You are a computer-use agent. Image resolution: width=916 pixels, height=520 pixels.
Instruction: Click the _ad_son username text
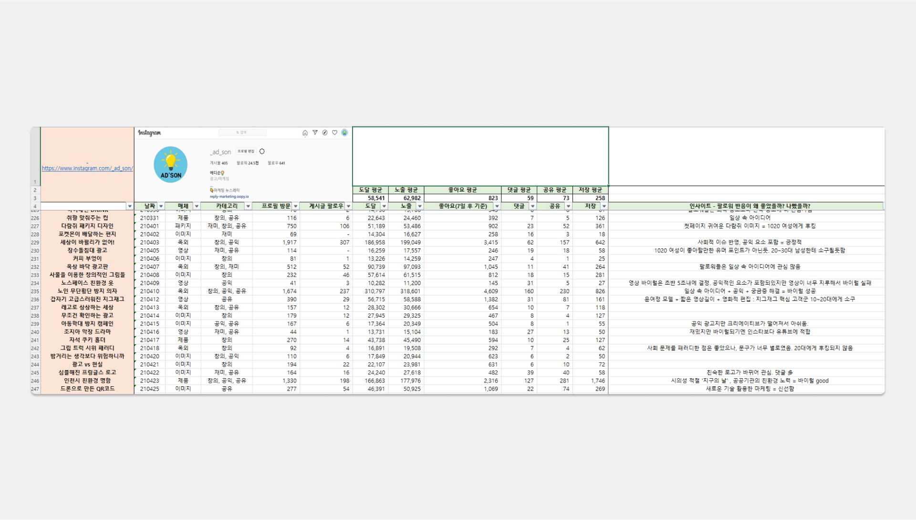coord(220,152)
